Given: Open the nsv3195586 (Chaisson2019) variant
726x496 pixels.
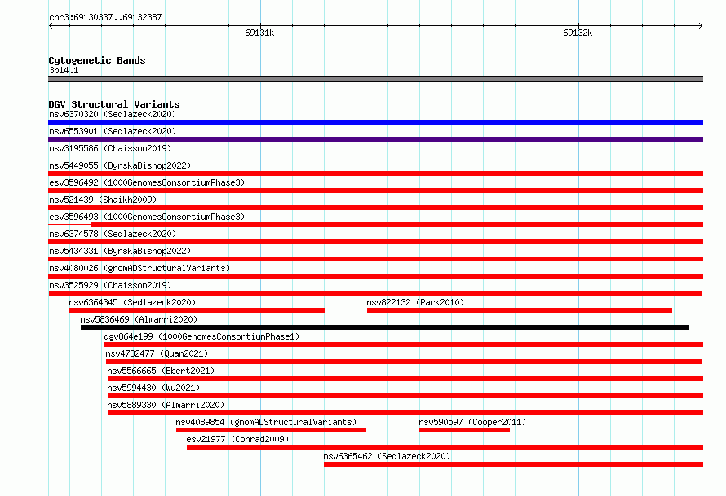Looking at the screenshot, I should (x=110, y=148).
